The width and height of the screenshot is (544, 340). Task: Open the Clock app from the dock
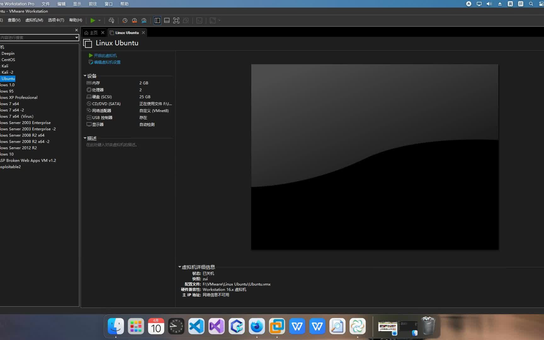[x=176, y=326]
